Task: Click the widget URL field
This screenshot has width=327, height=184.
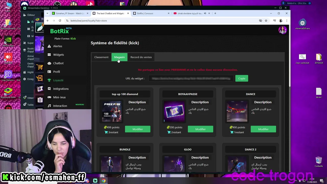Action: pyautogui.click(x=191, y=78)
